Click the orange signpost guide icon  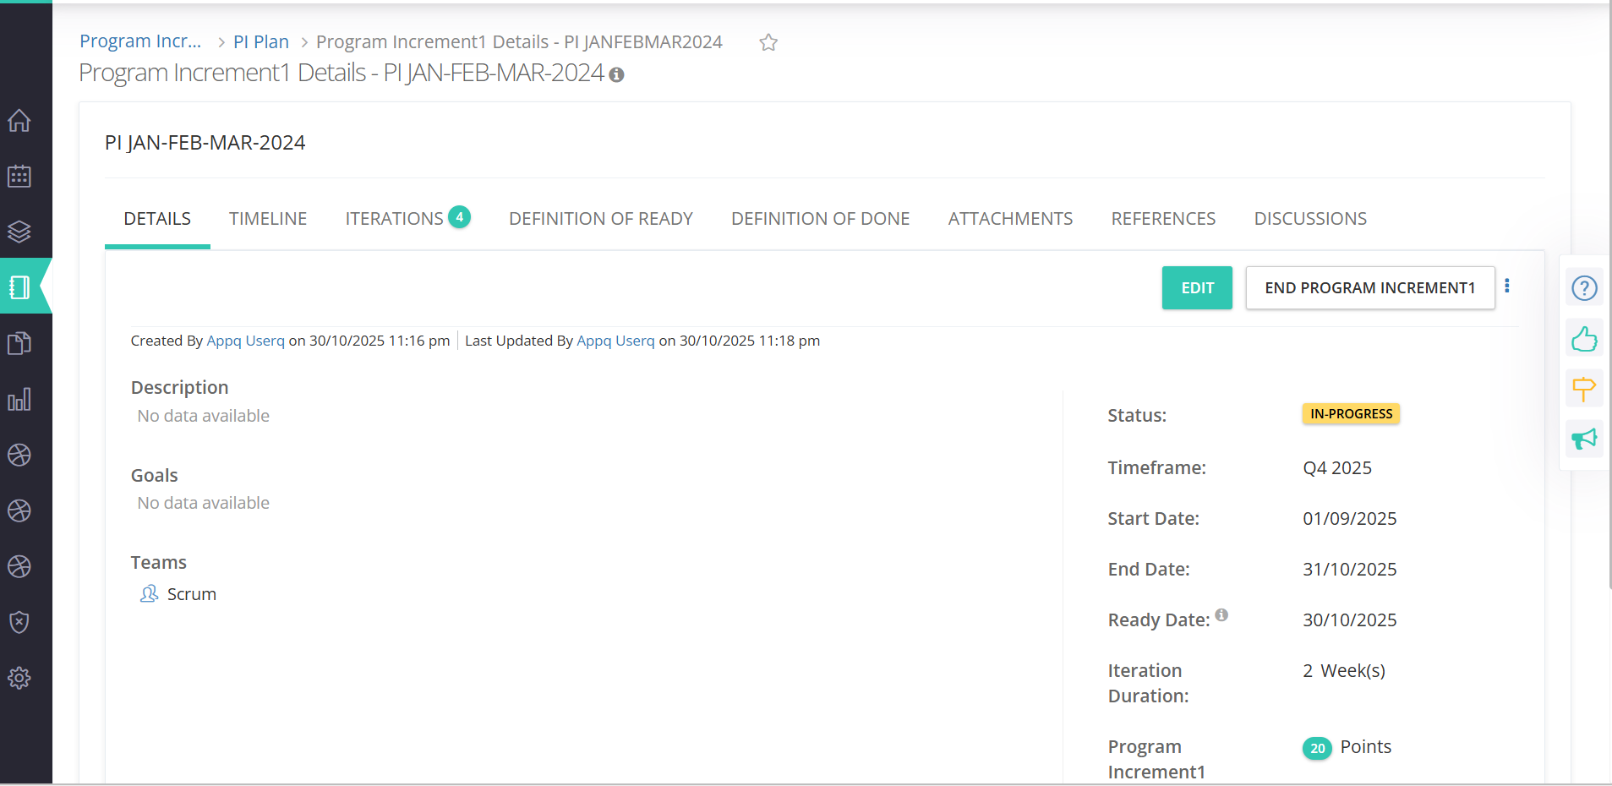1584,389
